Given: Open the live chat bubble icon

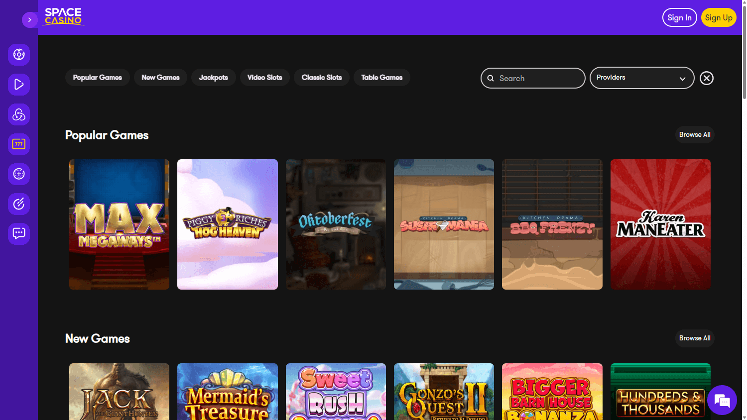Looking at the screenshot, I should (x=722, y=400).
